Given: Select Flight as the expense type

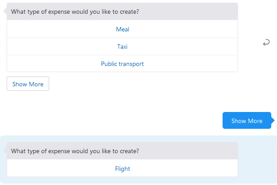Looking at the screenshot, I should click(x=123, y=169).
